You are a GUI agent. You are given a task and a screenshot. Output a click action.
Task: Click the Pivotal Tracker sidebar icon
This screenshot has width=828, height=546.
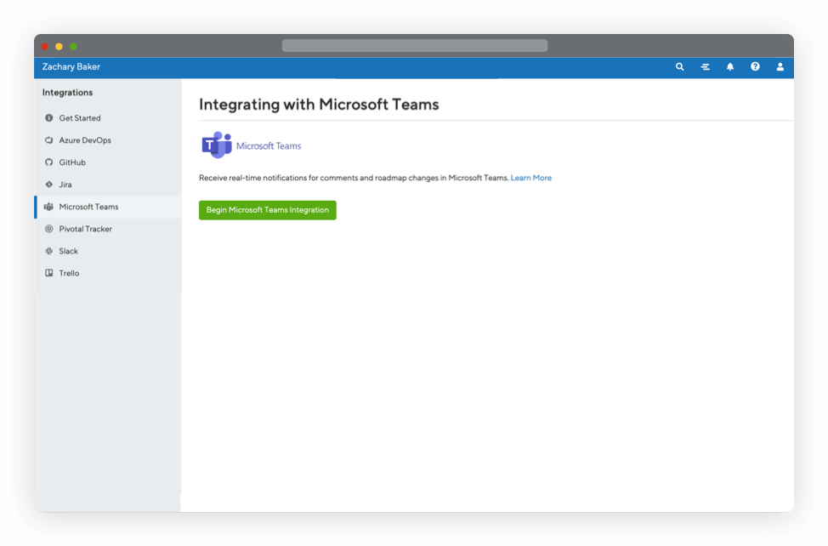point(49,229)
